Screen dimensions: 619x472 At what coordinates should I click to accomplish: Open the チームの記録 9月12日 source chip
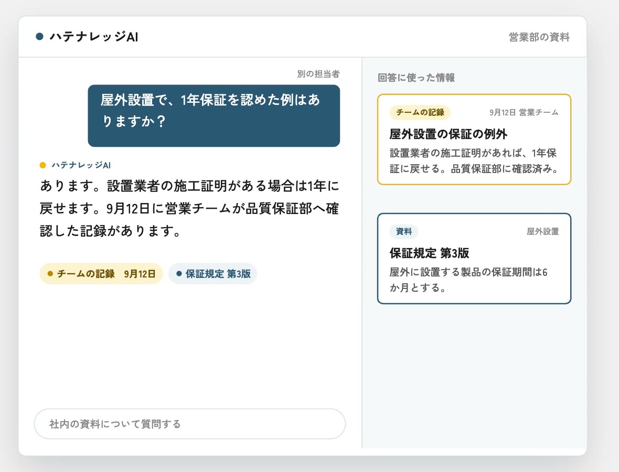[101, 273]
